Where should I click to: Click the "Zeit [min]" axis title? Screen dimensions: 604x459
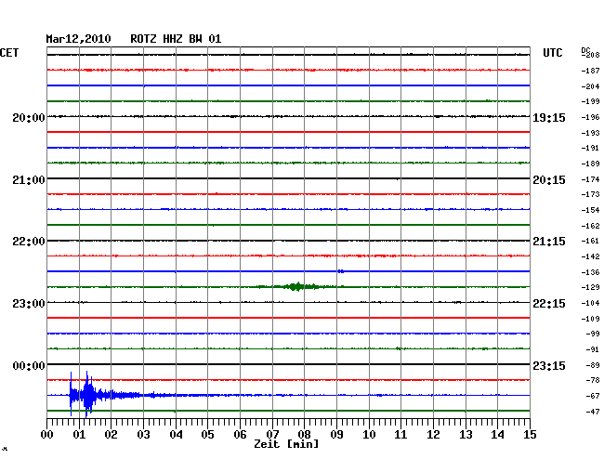(x=286, y=444)
